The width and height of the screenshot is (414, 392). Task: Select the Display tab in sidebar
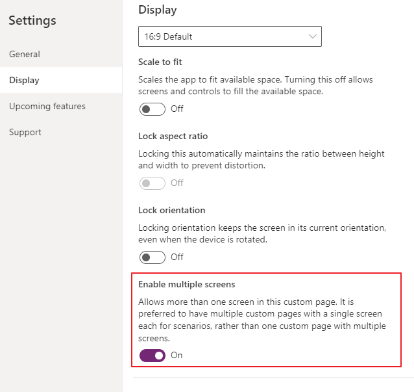24,80
